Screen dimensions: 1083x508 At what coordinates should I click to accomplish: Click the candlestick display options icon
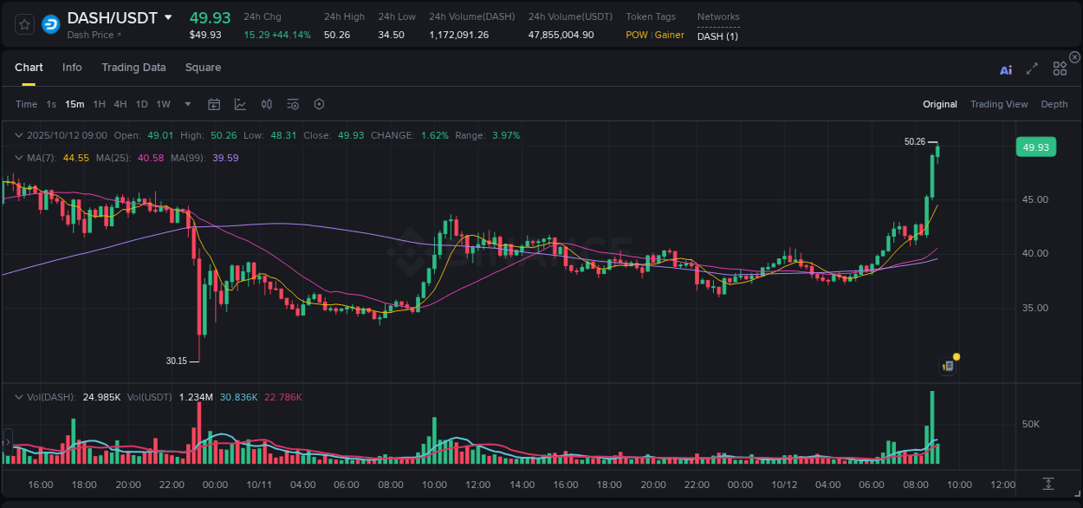click(266, 103)
